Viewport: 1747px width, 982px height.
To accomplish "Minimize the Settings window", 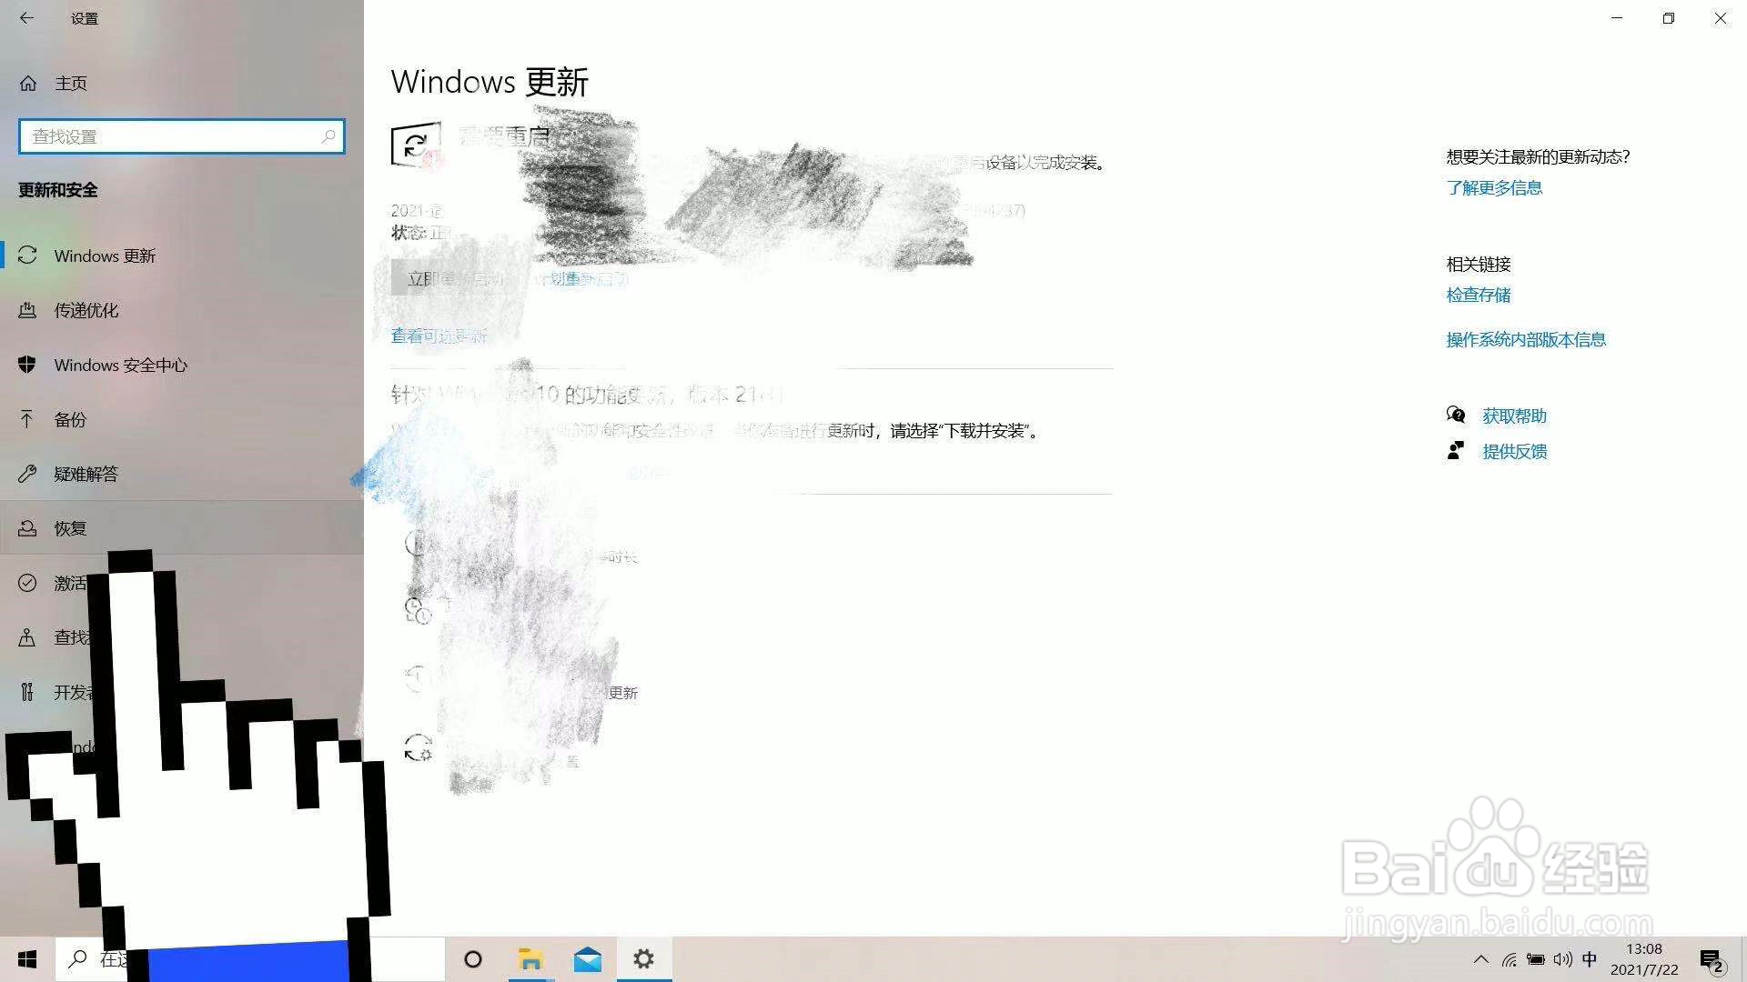I will click(x=1617, y=18).
